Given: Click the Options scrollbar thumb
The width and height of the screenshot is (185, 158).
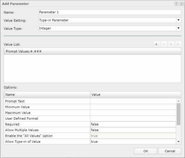Looking at the screenshot, I should (179, 114).
